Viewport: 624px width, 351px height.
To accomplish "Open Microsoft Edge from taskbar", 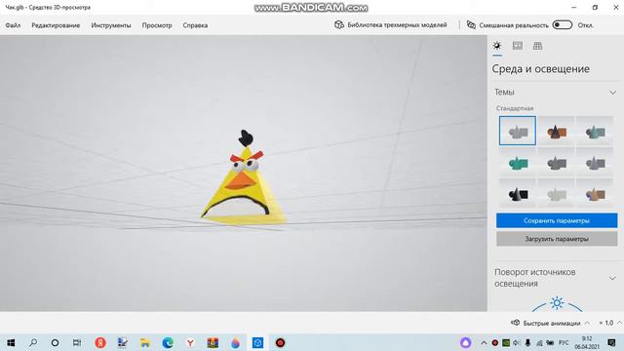I will pos(168,342).
